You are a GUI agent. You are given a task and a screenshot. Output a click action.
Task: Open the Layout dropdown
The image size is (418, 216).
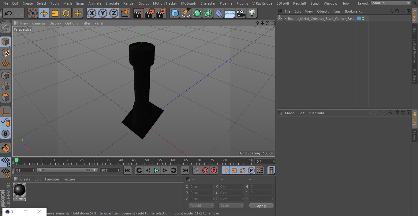[391, 3]
